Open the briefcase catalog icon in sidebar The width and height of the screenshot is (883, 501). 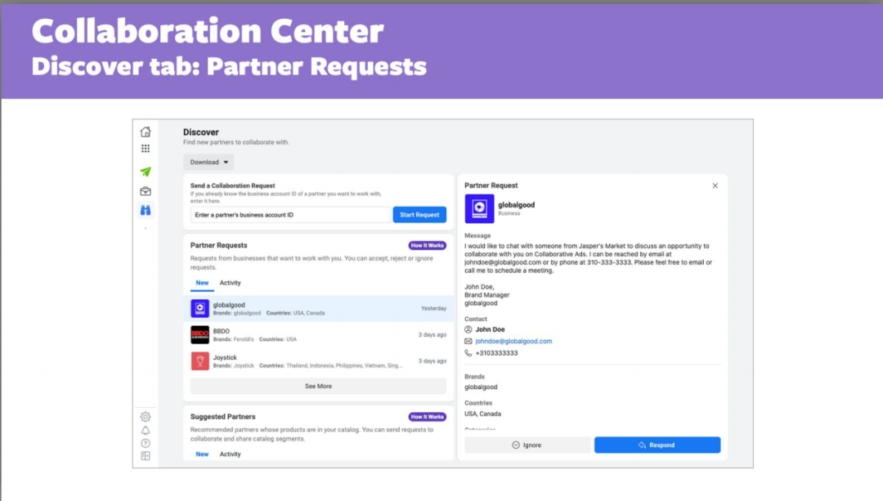tap(146, 191)
